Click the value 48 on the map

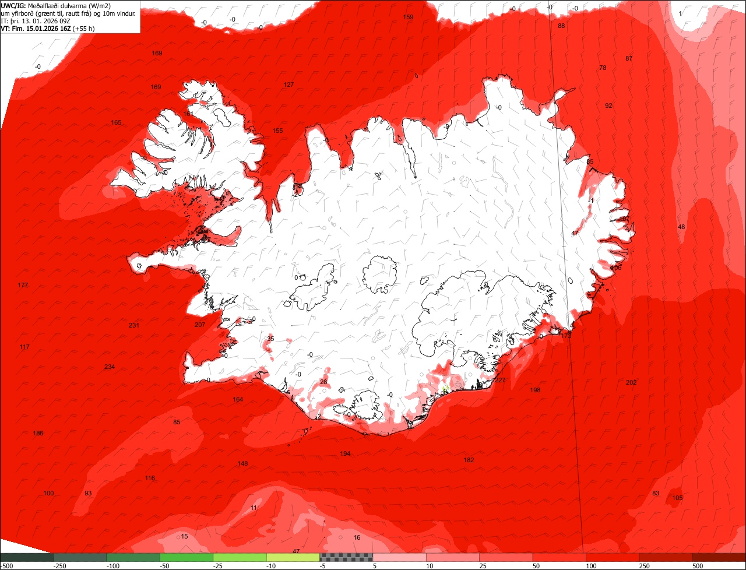pyautogui.click(x=681, y=227)
